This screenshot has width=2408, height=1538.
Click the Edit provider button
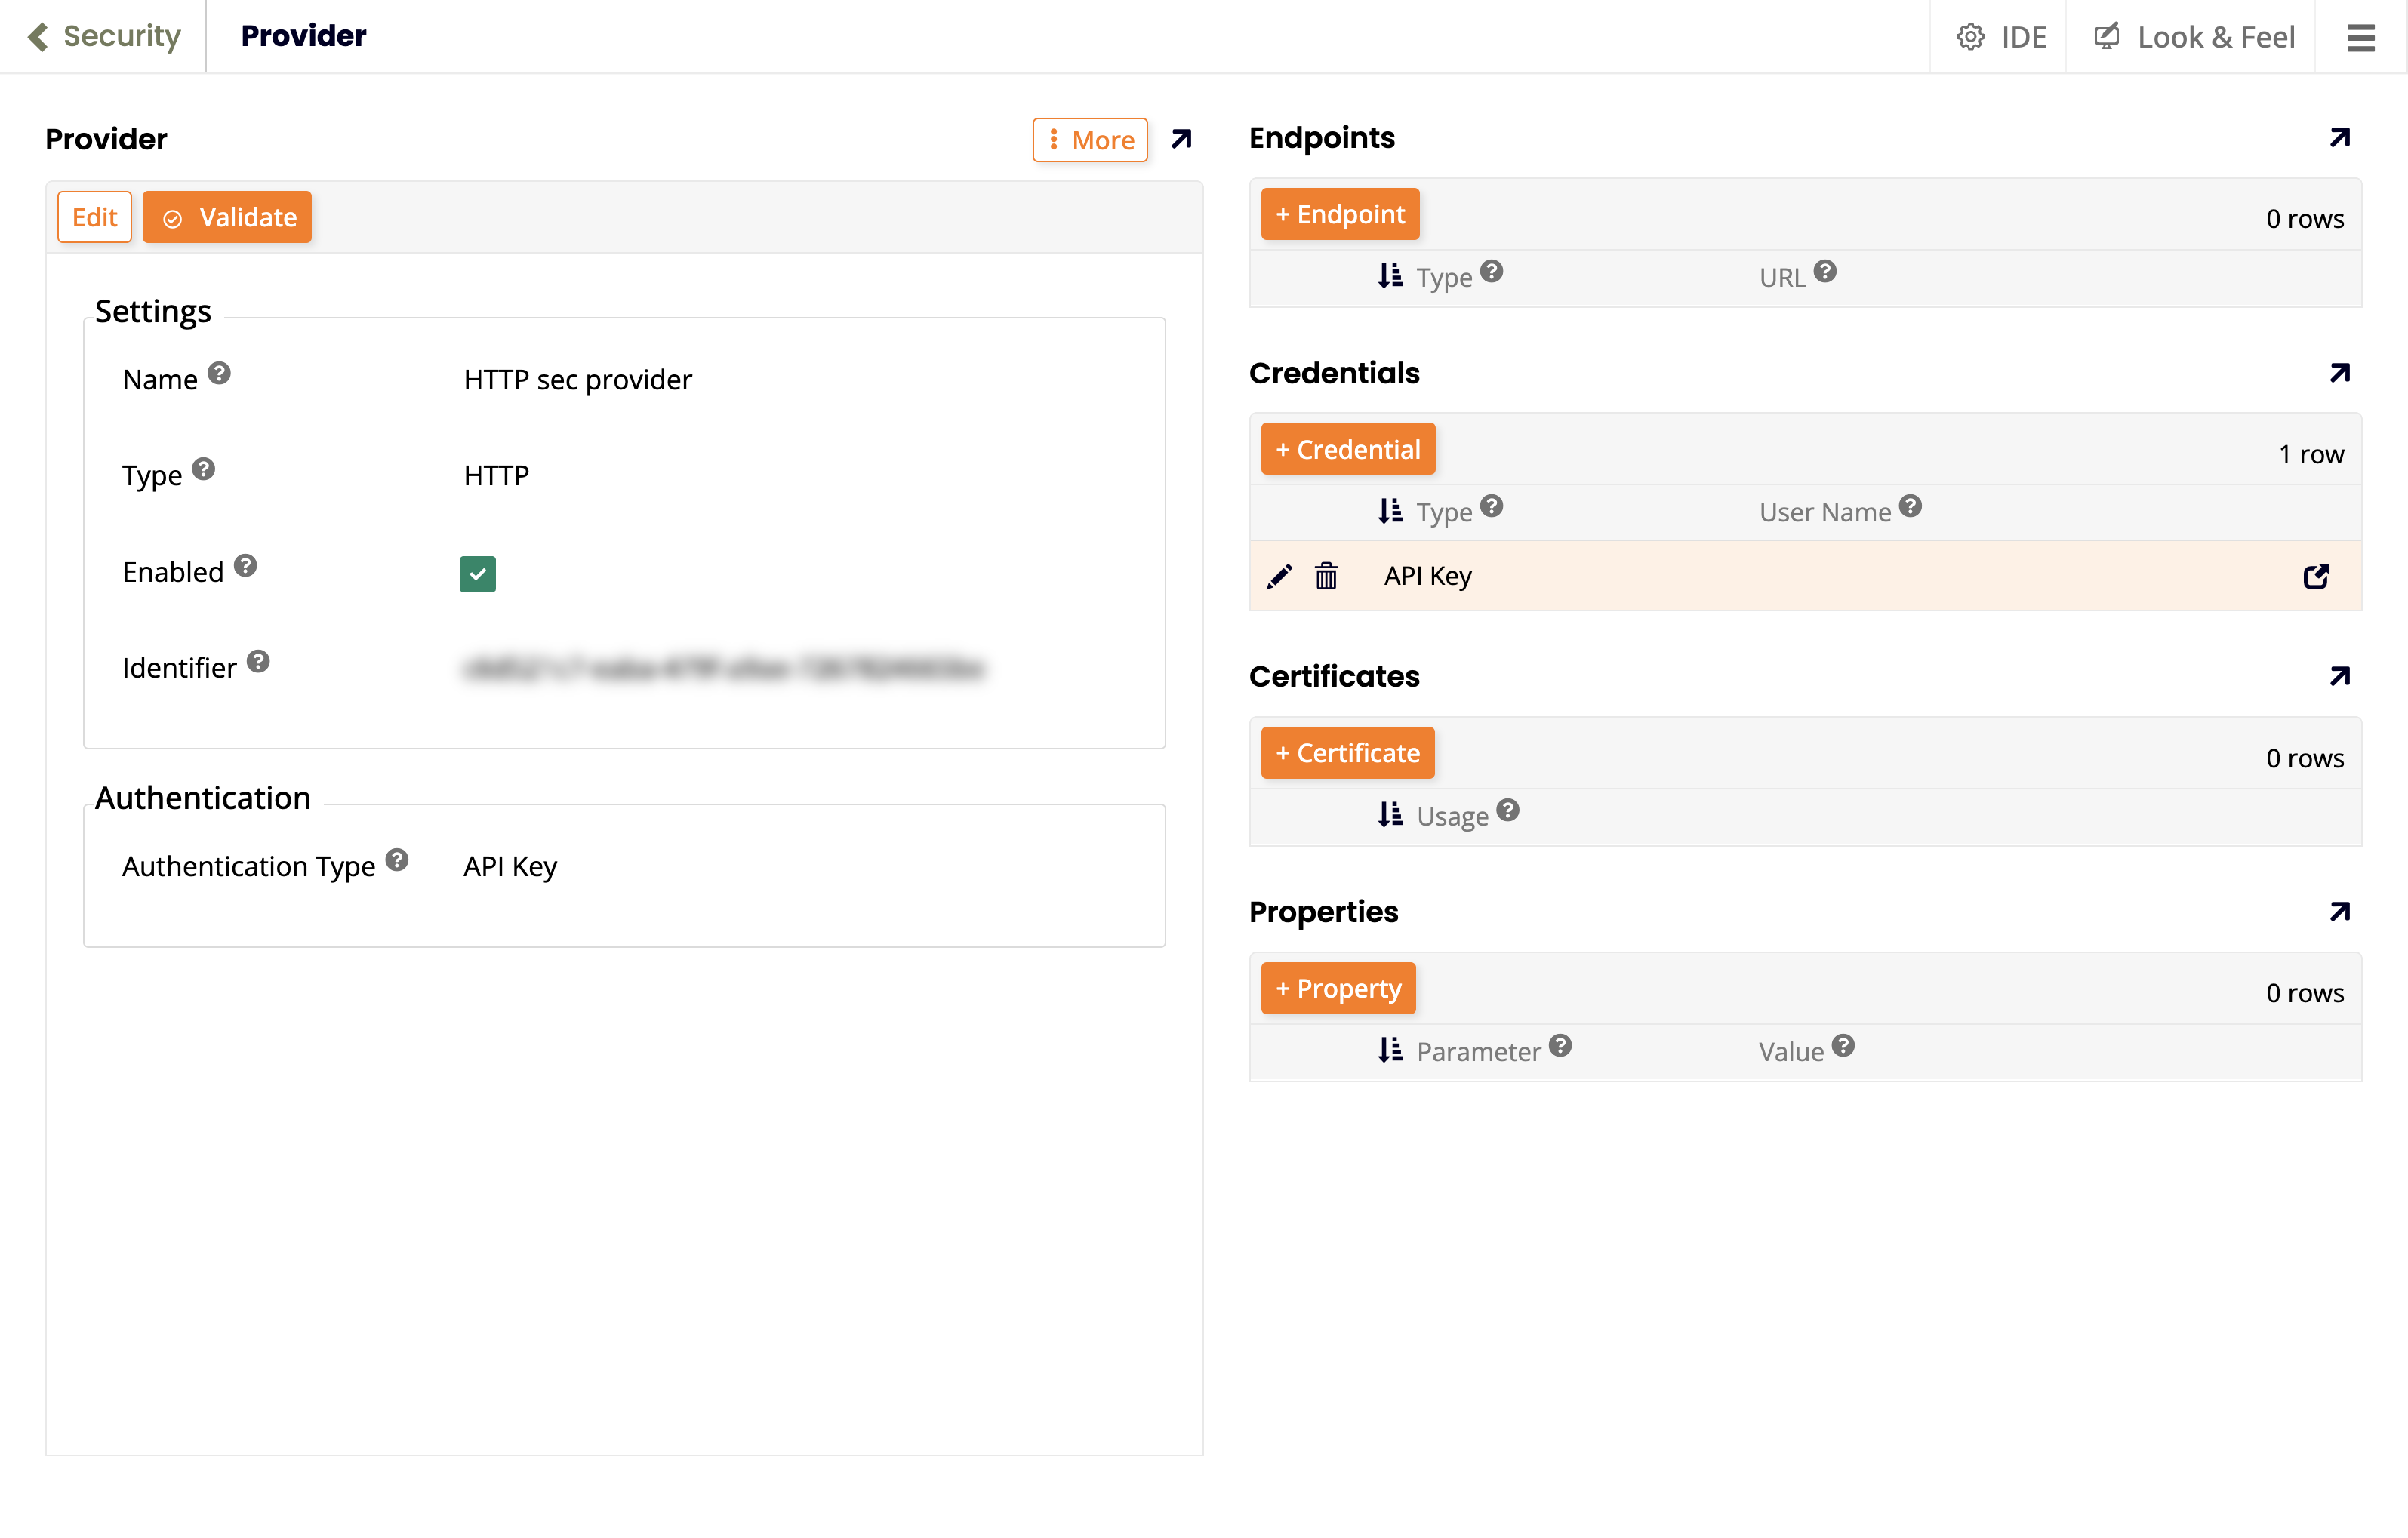(x=94, y=217)
